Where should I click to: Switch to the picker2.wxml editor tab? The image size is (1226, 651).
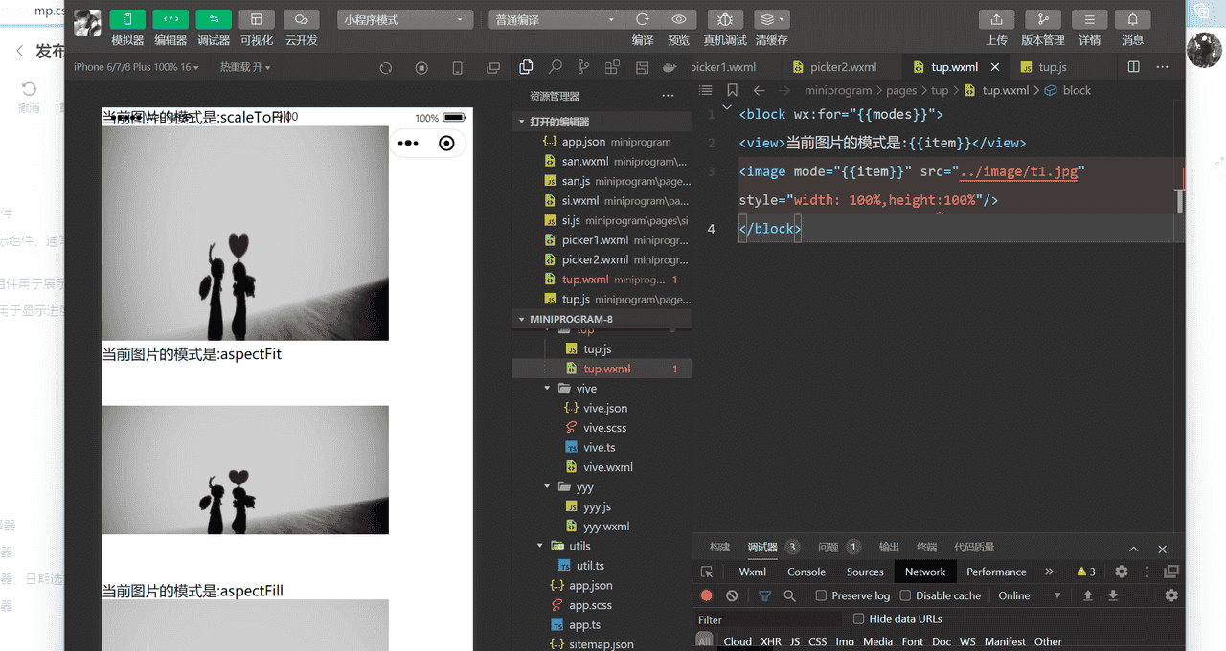[843, 67]
